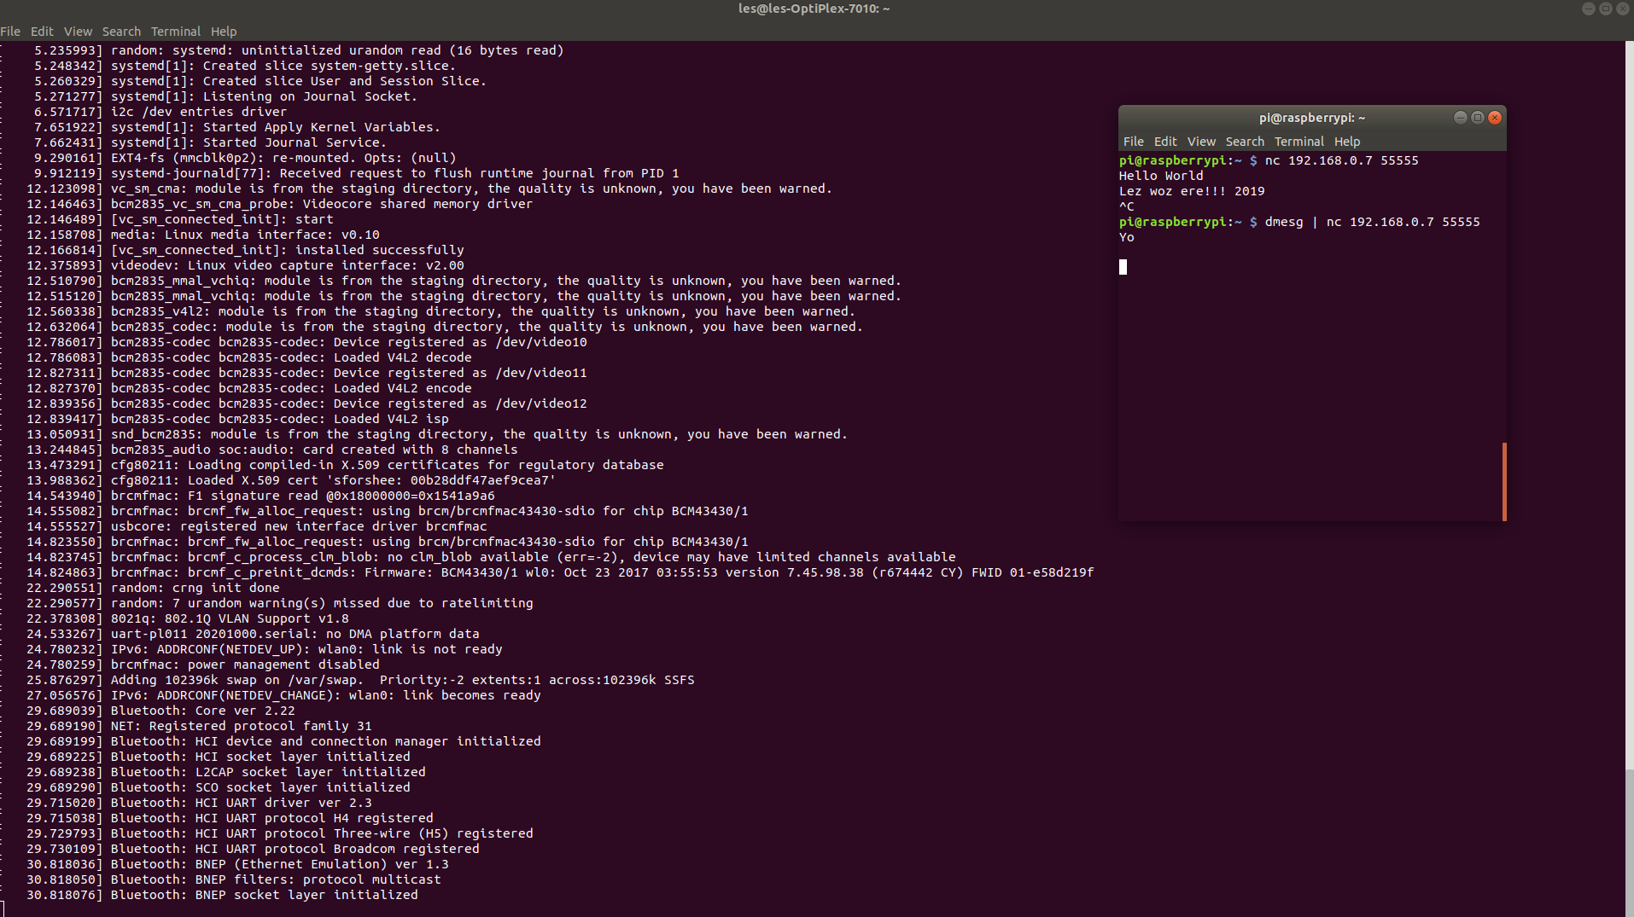Screen dimensions: 1634x917
Task: Maximize the pi@raspberrypi terminal window
Action: tap(1478, 118)
